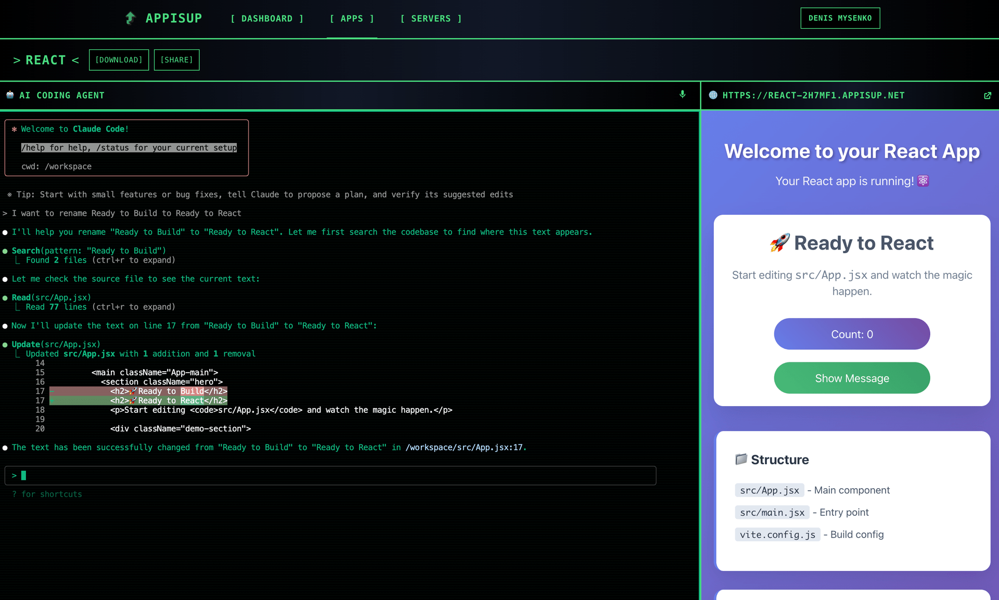Click the preview URL react-2h7mf1.appisup.net
Image resolution: width=999 pixels, height=600 pixels.
[813, 96]
